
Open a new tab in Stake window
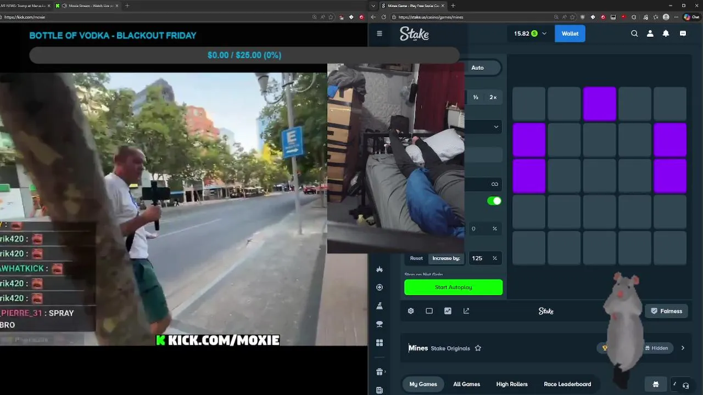click(453, 5)
